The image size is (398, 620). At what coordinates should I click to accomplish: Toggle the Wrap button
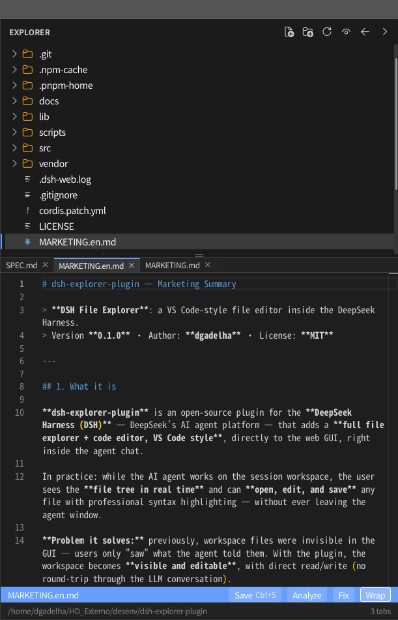(375, 595)
